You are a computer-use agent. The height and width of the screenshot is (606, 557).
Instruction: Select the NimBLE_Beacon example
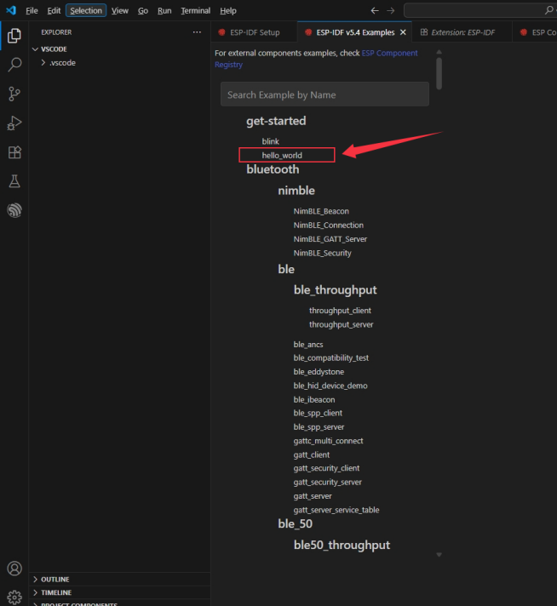321,211
